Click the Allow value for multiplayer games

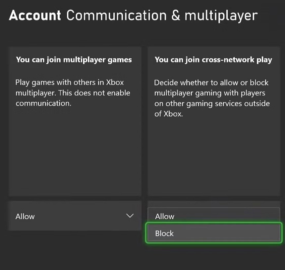[x=25, y=216]
